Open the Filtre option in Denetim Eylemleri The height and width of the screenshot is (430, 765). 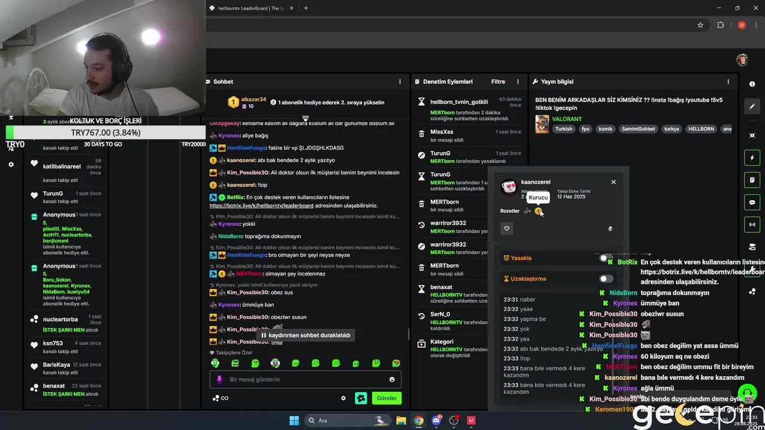pos(498,82)
